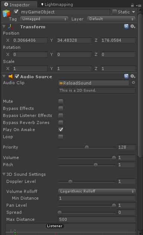Click the Position Z field

pyautogui.click(x=118, y=40)
